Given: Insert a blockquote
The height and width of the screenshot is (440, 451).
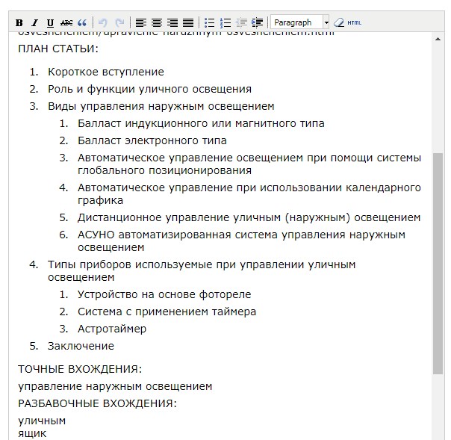Looking at the screenshot, I should (82, 22).
